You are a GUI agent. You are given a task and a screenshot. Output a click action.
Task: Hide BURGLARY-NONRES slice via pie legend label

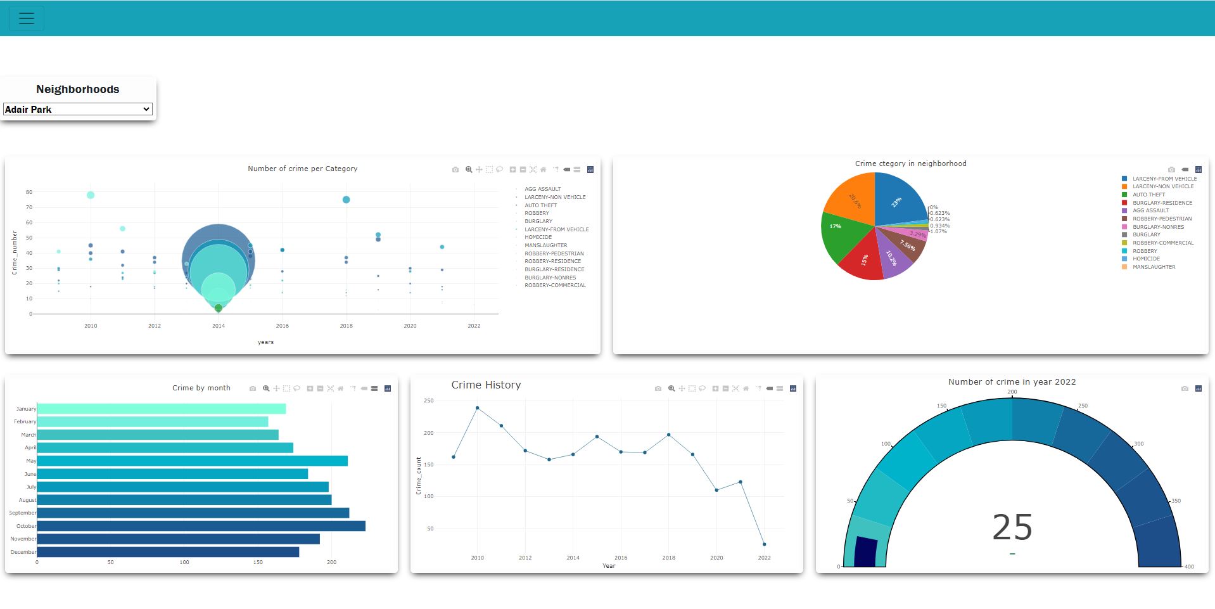point(1158,227)
